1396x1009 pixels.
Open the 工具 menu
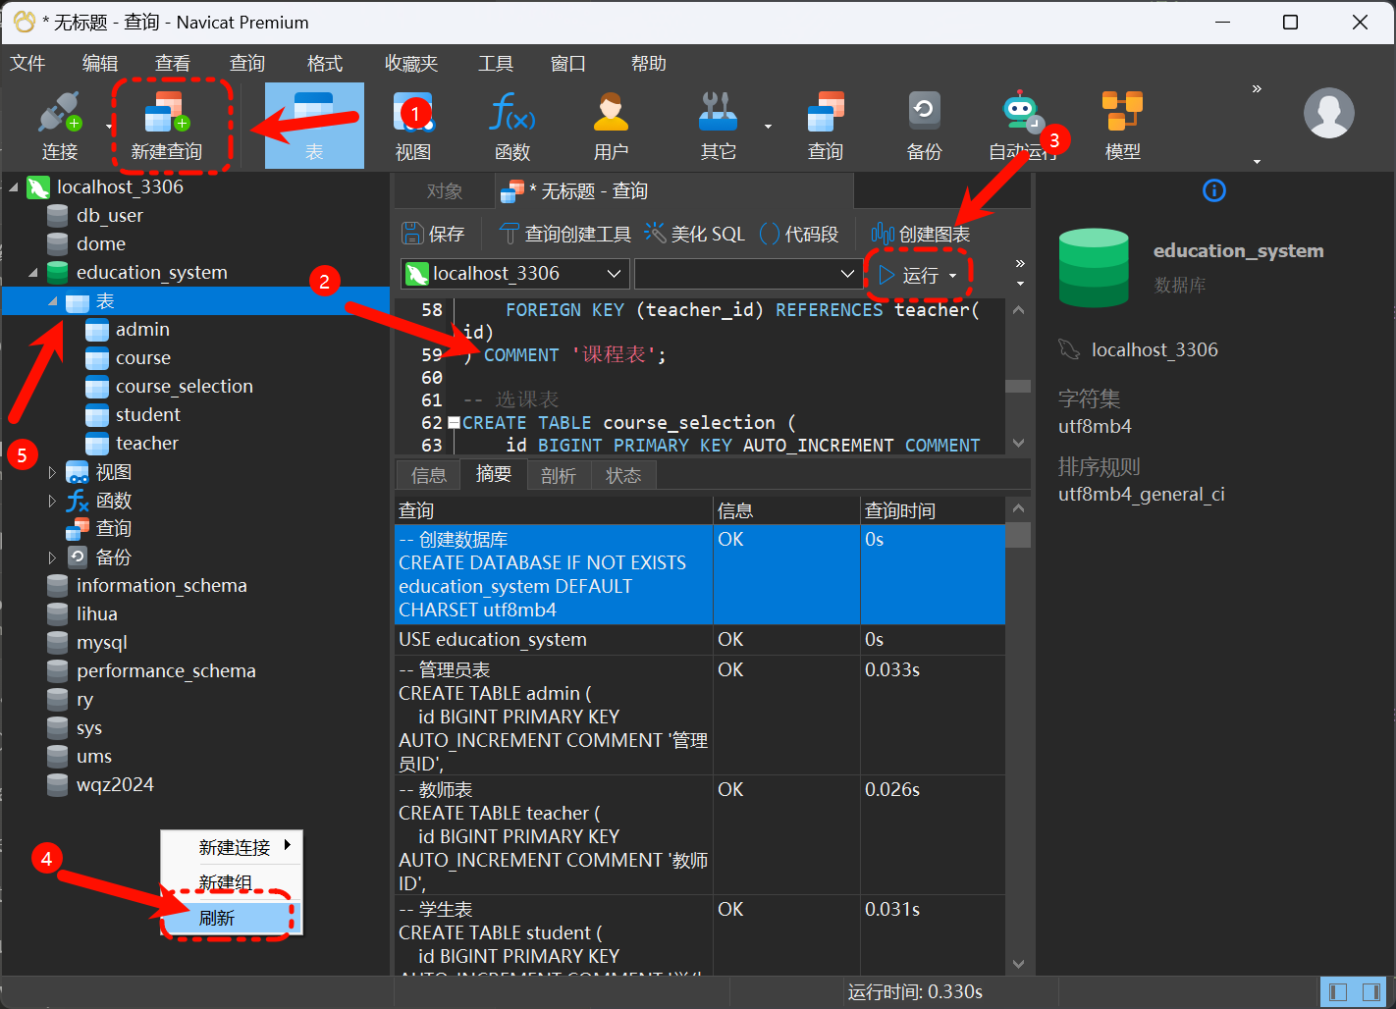(496, 64)
